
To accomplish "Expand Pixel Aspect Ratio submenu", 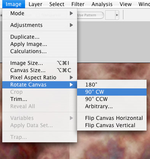I will point(39,77).
